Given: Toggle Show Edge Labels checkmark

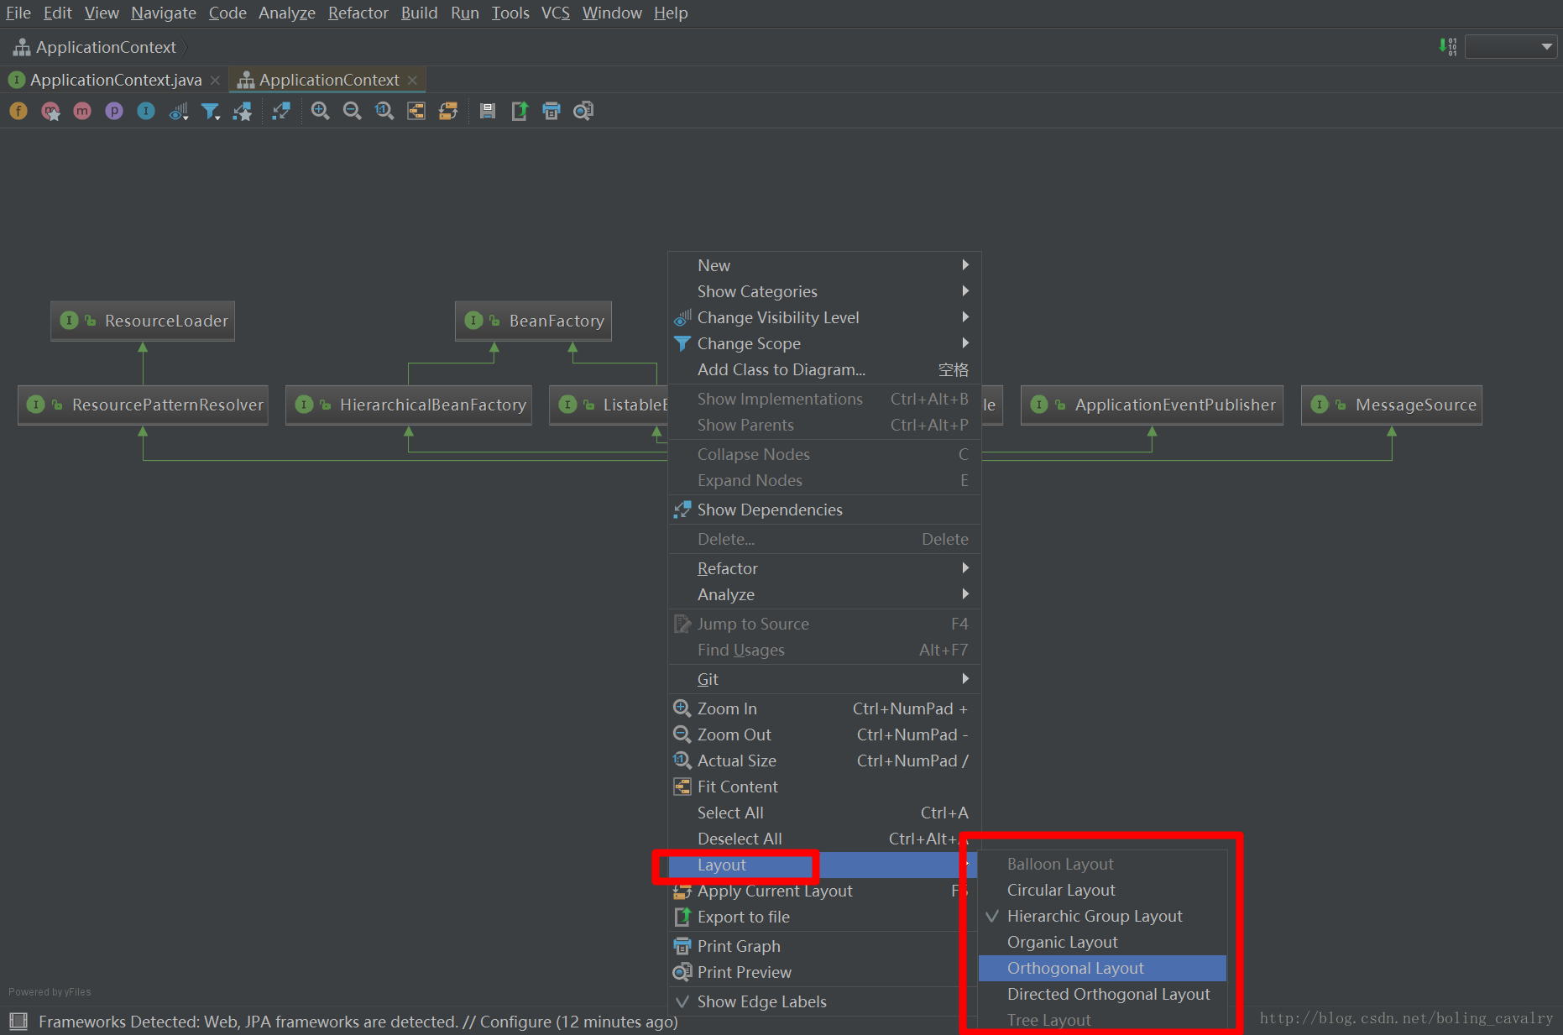Looking at the screenshot, I should tap(824, 1001).
